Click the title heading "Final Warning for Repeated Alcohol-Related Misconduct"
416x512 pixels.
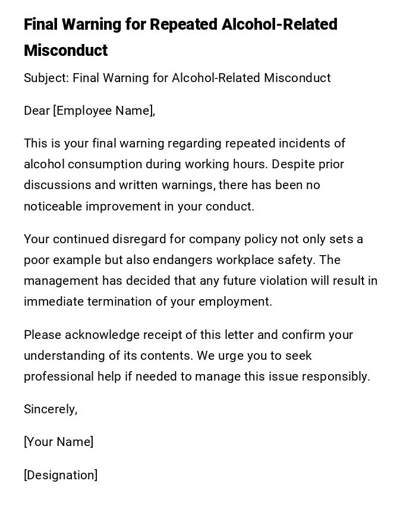click(x=180, y=25)
